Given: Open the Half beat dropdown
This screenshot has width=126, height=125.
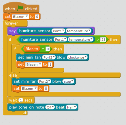Looking at the screenshot, I should (71, 107).
